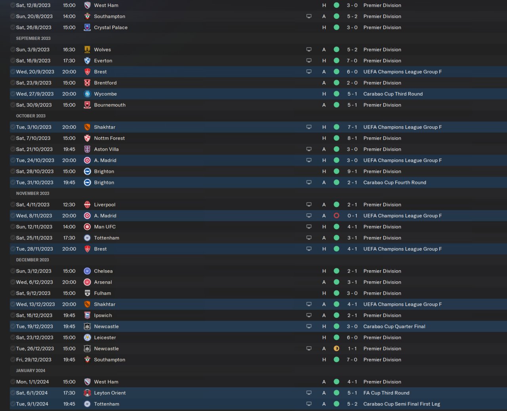Click the red loss indicator for A. Madrid
507x411 pixels.
pos(336,216)
